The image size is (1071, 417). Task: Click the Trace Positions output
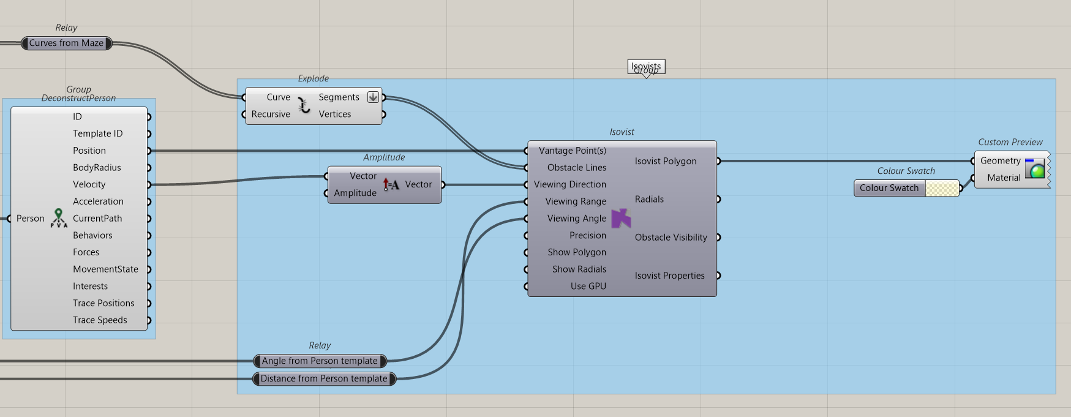[103, 303]
